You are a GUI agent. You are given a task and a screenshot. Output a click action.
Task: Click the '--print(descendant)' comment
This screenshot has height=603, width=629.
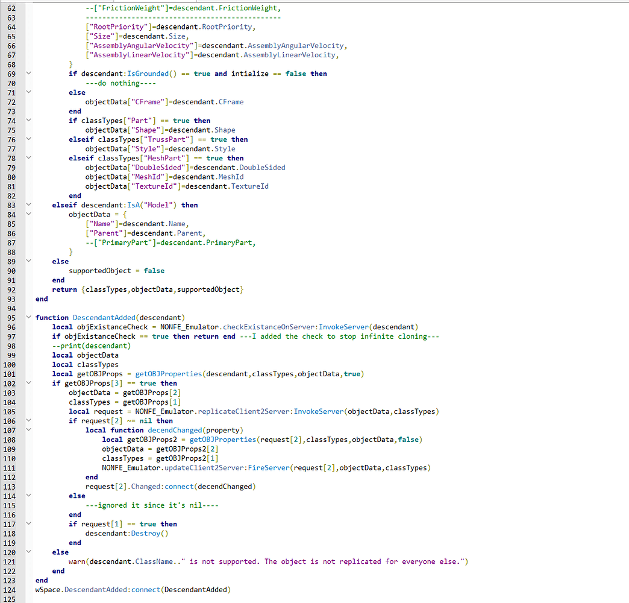point(92,346)
